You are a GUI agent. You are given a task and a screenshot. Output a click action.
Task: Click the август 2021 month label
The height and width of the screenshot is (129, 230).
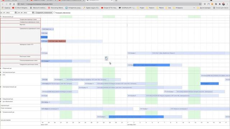point(44,125)
